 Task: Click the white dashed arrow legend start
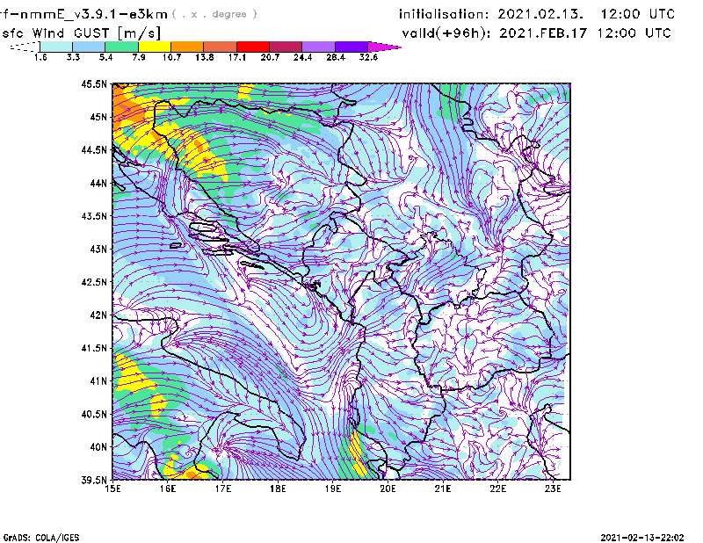(25, 47)
